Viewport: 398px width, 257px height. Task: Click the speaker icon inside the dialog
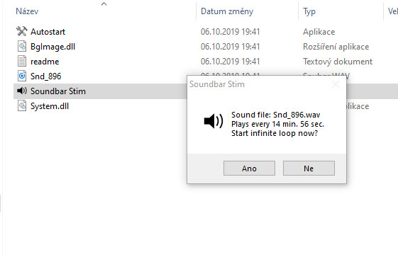[x=214, y=121]
